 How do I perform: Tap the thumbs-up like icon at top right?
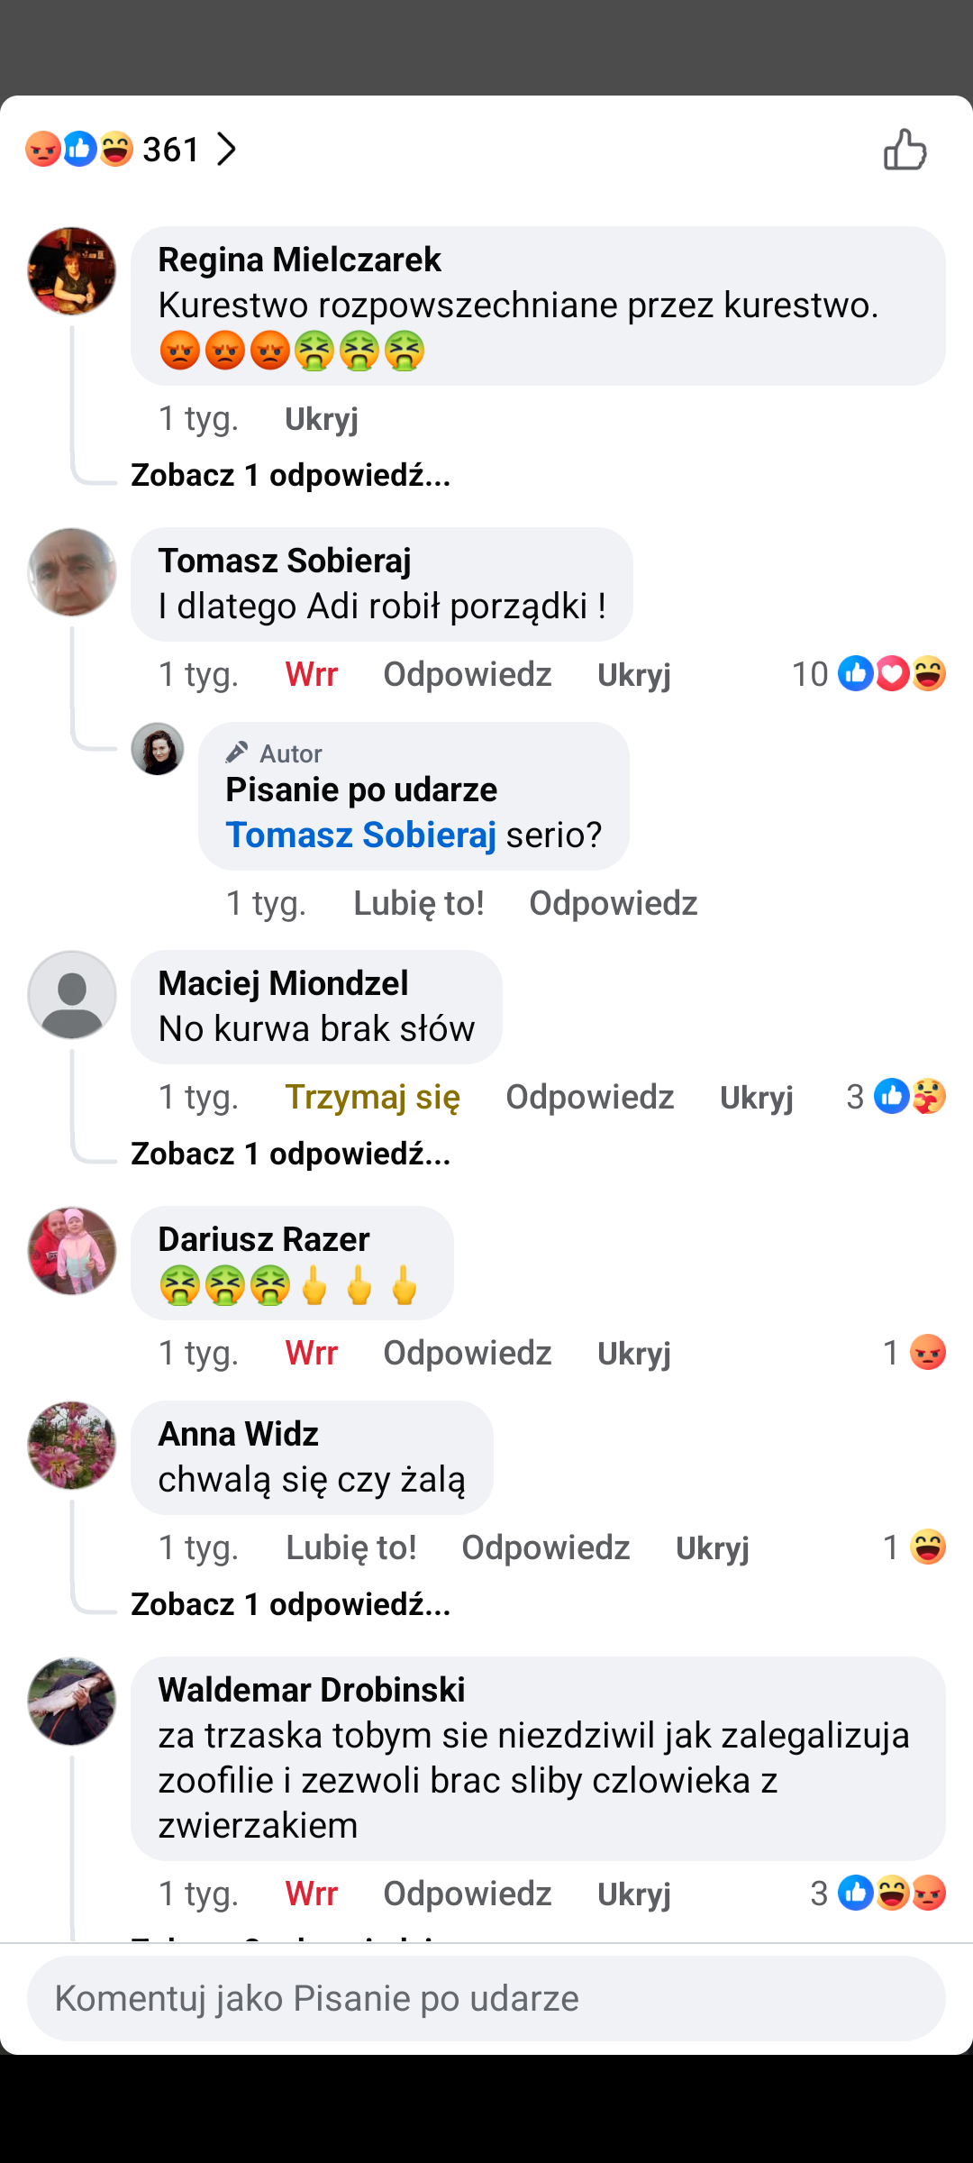pyautogui.click(x=905, y=150)
